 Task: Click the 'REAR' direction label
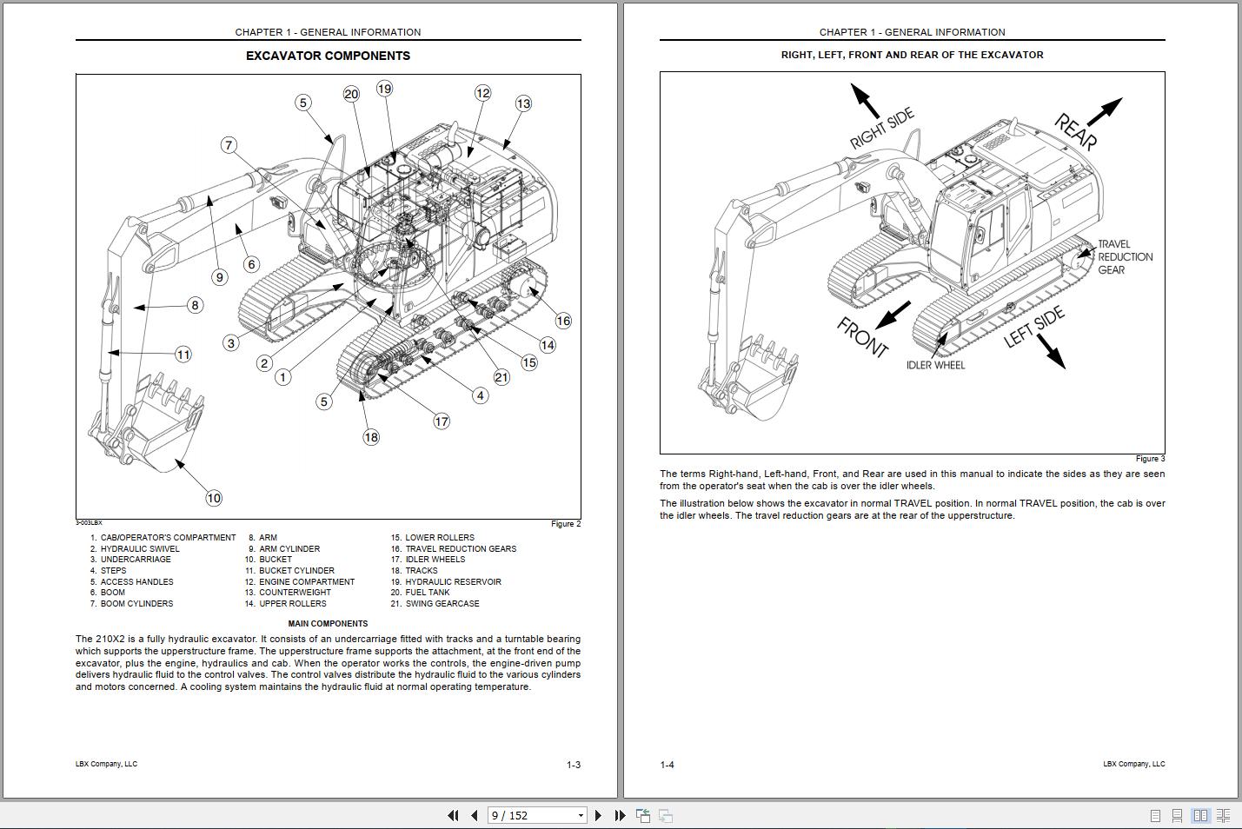point(1076,131)
